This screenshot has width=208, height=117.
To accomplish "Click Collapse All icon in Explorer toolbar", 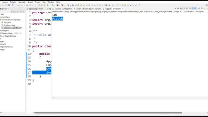I will tap(12, 12).
